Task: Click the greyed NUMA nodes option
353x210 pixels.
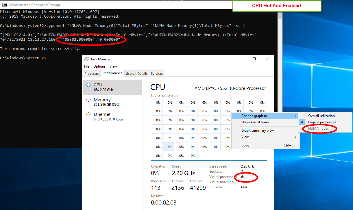Action: pyautogui.click(x=325, y=129)
